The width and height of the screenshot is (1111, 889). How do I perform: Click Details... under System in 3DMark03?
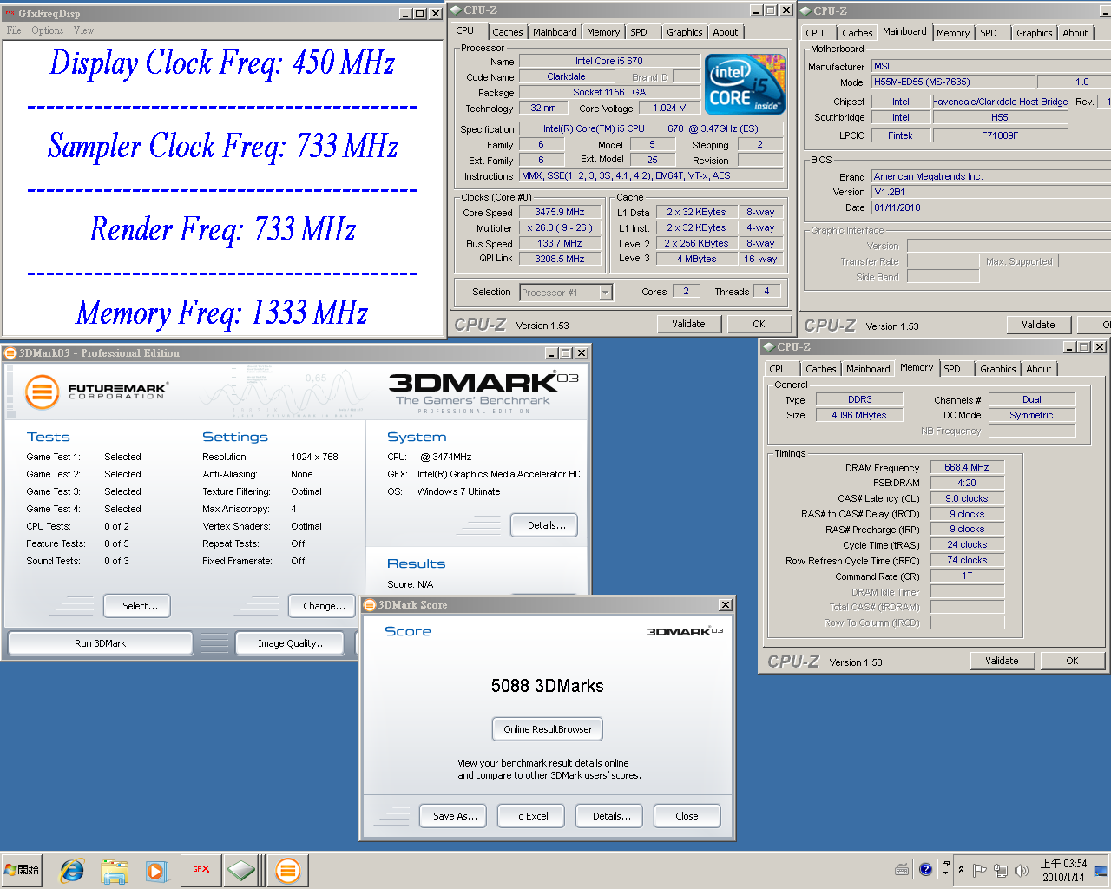(x=546, y=525)
